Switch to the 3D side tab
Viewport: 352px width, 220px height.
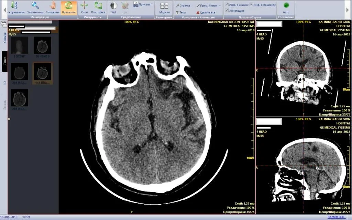coord(4,83)
